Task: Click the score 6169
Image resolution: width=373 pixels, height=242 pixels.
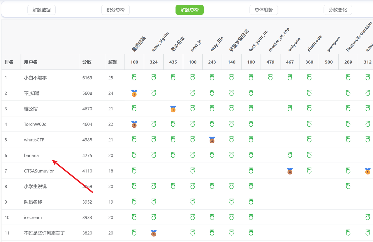Action: pyautogui.click(x=87, y=78)
